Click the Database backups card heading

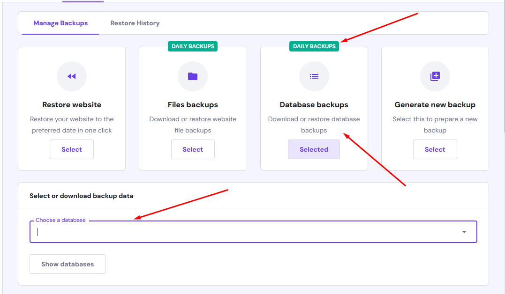[314, 104]
